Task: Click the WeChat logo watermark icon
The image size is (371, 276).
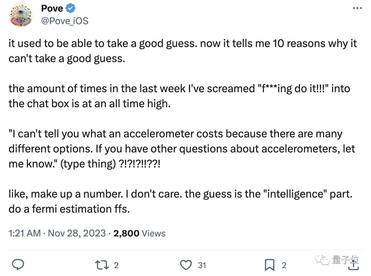Action: pos(324,260)
